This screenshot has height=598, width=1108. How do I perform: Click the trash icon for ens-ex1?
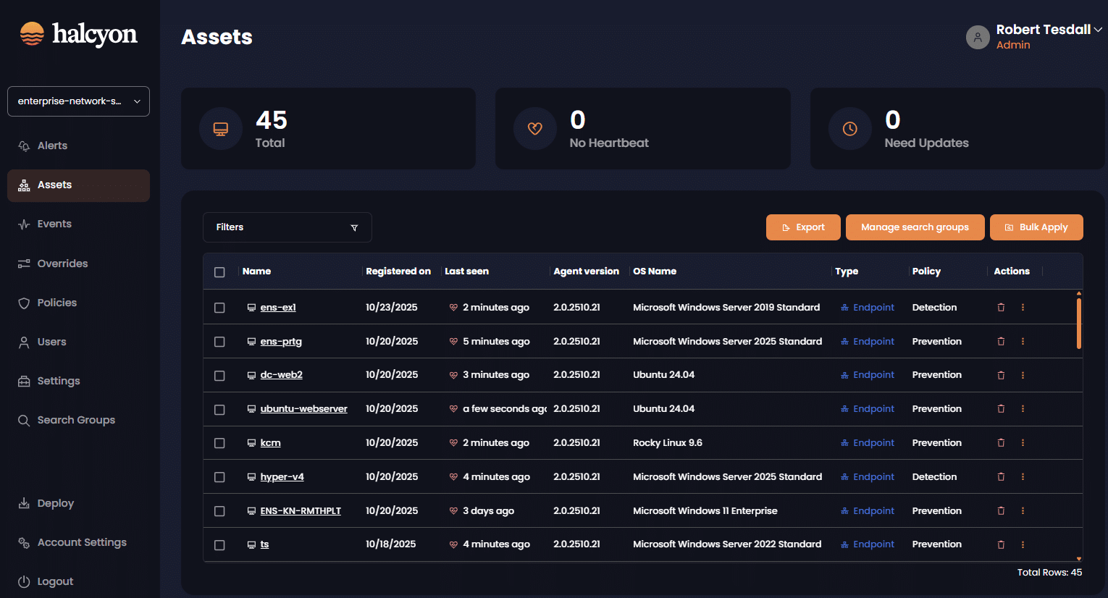pos(1001,308)
